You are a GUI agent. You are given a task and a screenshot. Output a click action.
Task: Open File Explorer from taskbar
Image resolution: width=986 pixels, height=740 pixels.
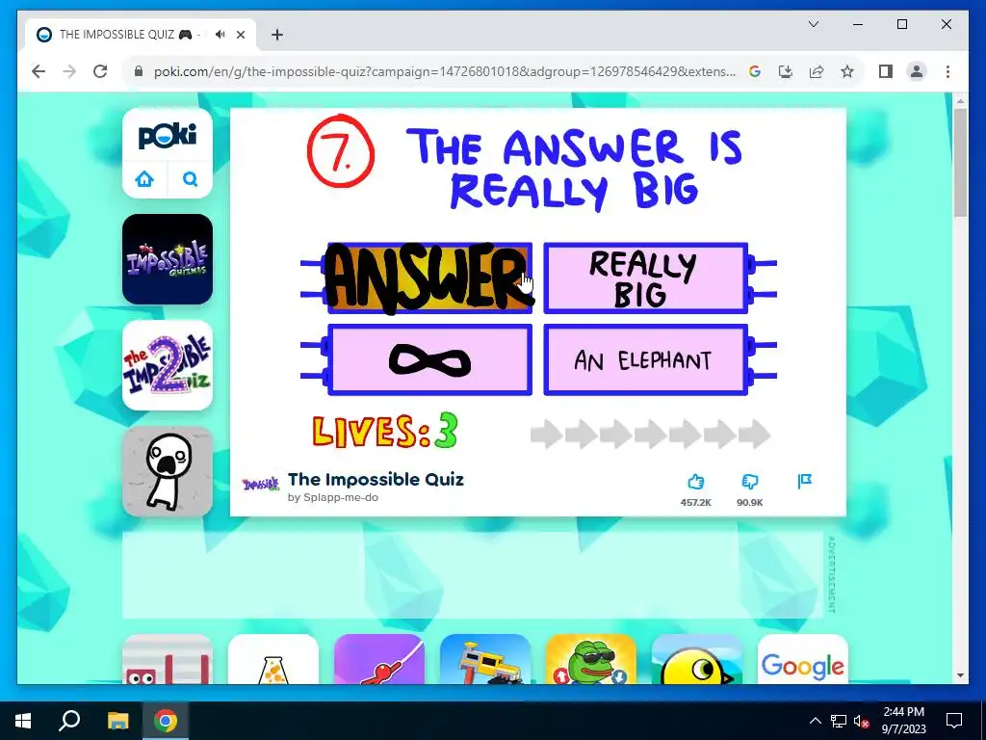coord(117,721)
